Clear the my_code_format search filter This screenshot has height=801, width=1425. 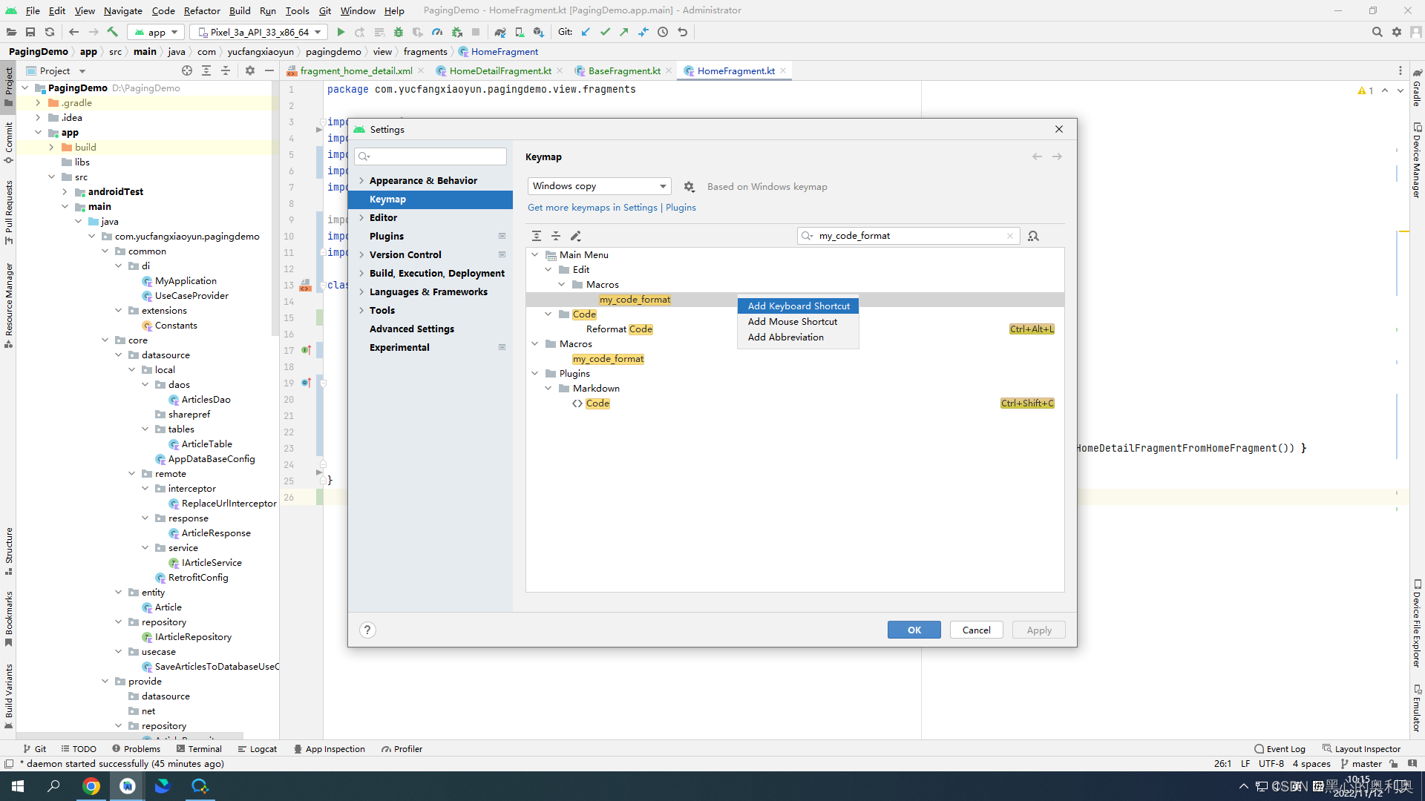(x=1009, y=236)
